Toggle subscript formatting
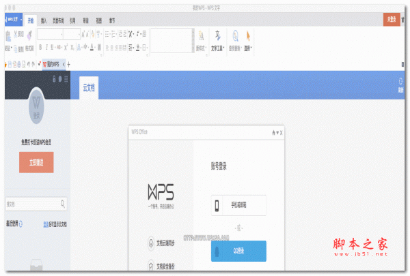 pyautogui.click(x=72, y=47)
